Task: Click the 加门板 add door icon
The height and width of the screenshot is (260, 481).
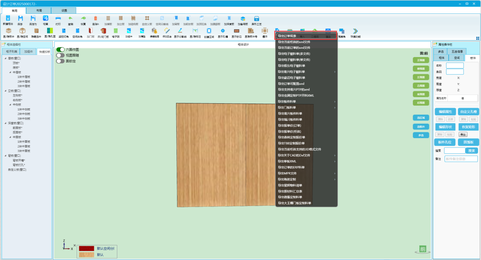Action: 90,31
